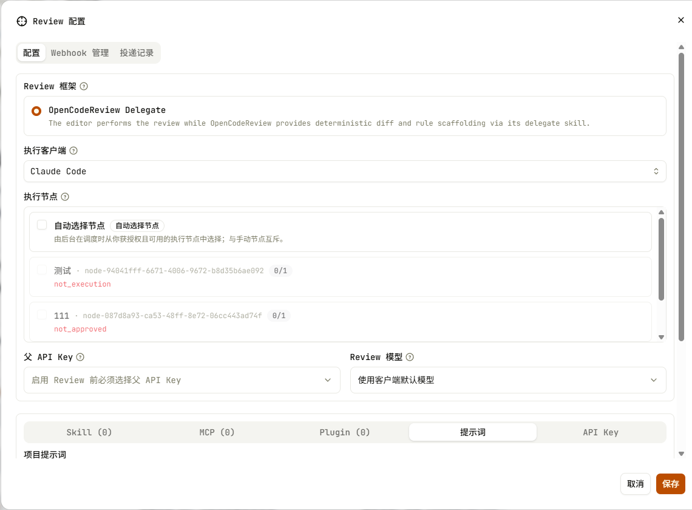Click the OpenCodeReview Delegate description text
Image resolution: width=692 pixels, height=510 pixels.
point(319,123)
